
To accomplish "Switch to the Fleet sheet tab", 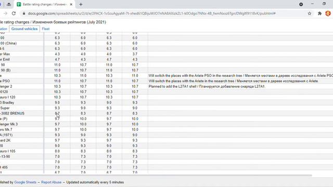I will (46, 29).
